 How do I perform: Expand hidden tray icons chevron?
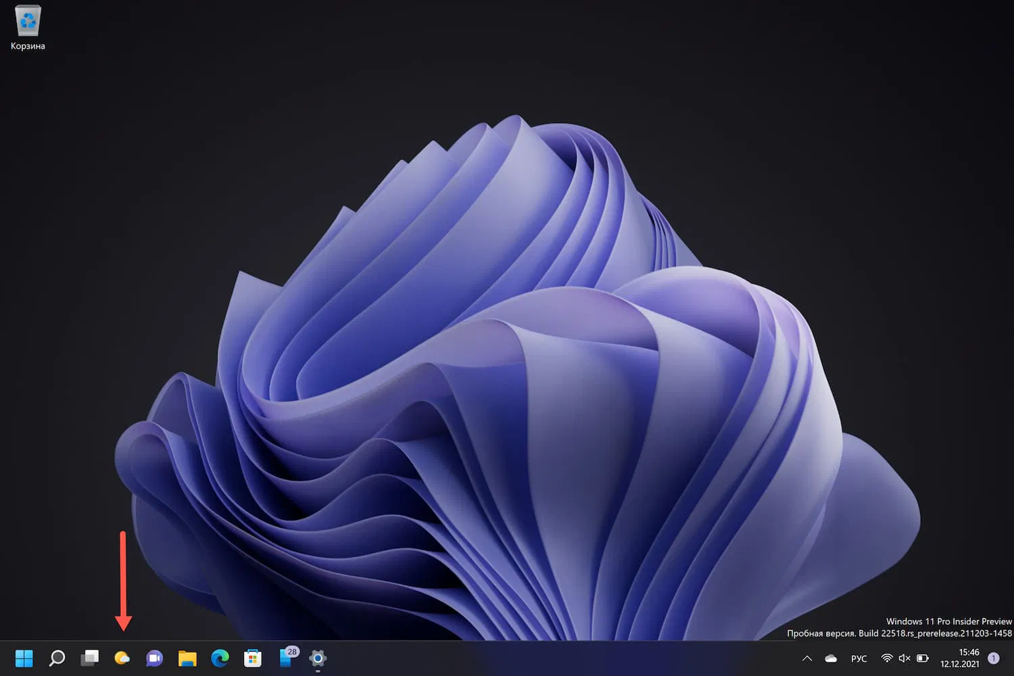click(807, 658)
